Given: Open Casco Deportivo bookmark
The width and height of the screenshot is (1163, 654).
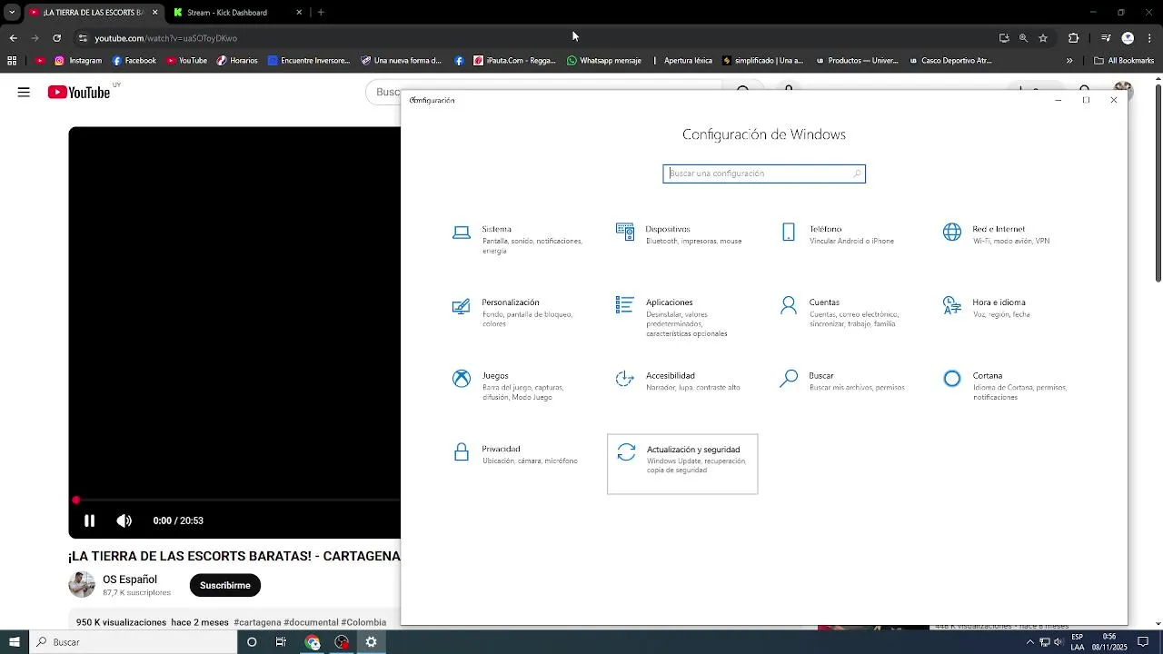Looking at the screenshot, I should pos(949,61).
